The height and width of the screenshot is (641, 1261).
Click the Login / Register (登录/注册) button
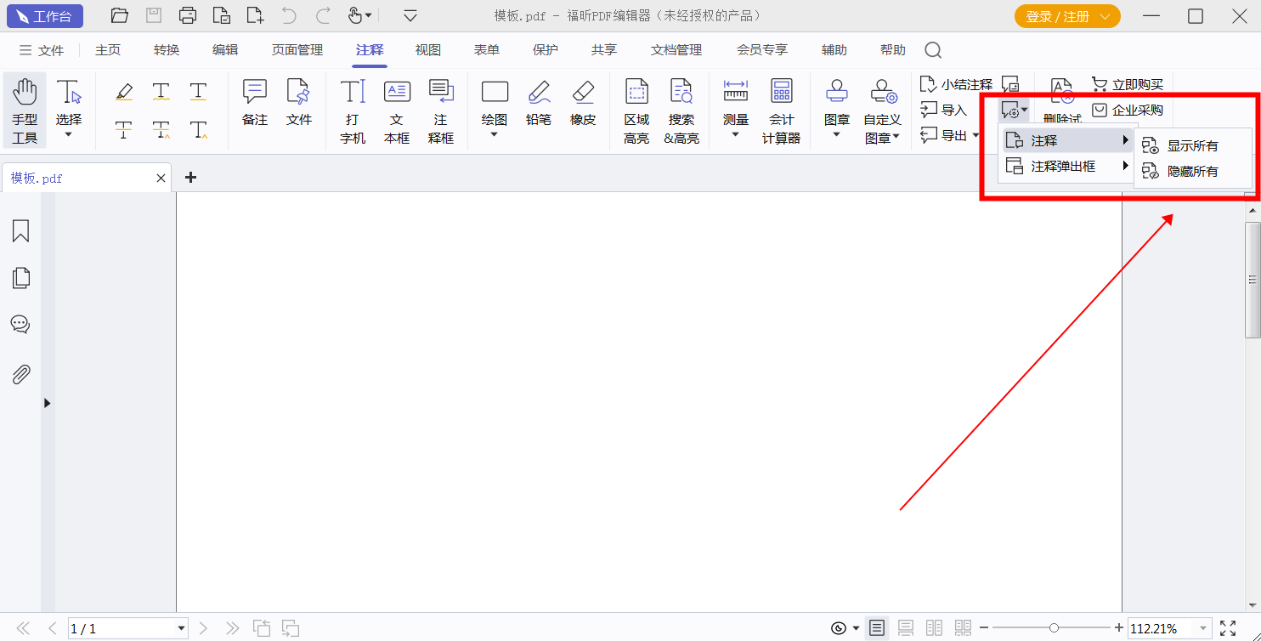pyautogui.click(x=1066, y=16)
